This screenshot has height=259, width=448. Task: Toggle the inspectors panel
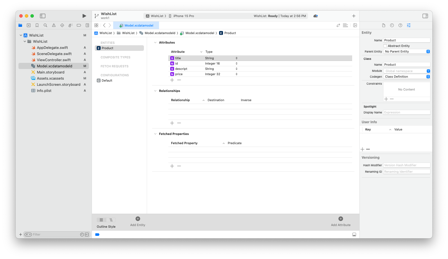click(x=425, y=16)
